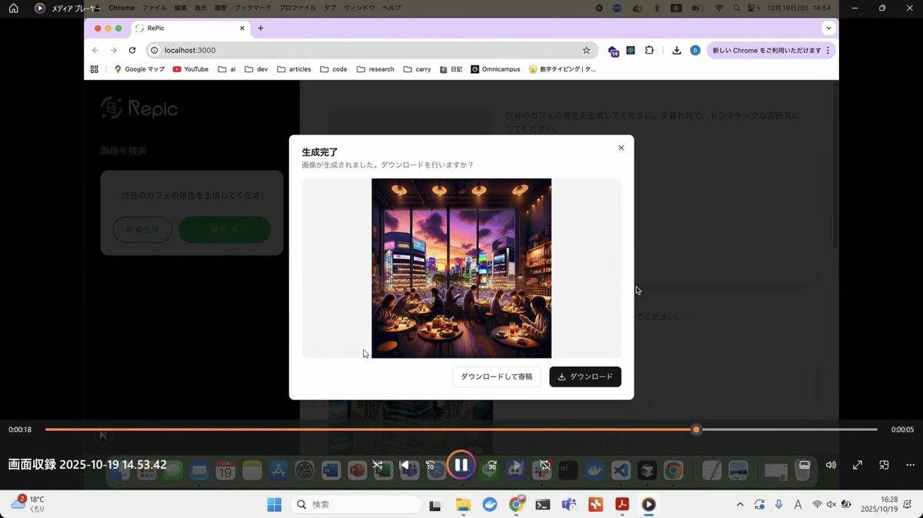Viewport: 923px width, 518px height.
Task: Open the mini player view
Action: coord(885,465)
